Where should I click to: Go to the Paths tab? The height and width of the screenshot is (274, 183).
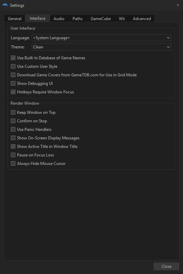[x=77, y=19]
